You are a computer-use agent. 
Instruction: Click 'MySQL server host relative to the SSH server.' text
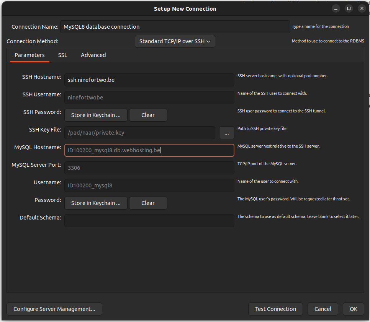[278, 146]
